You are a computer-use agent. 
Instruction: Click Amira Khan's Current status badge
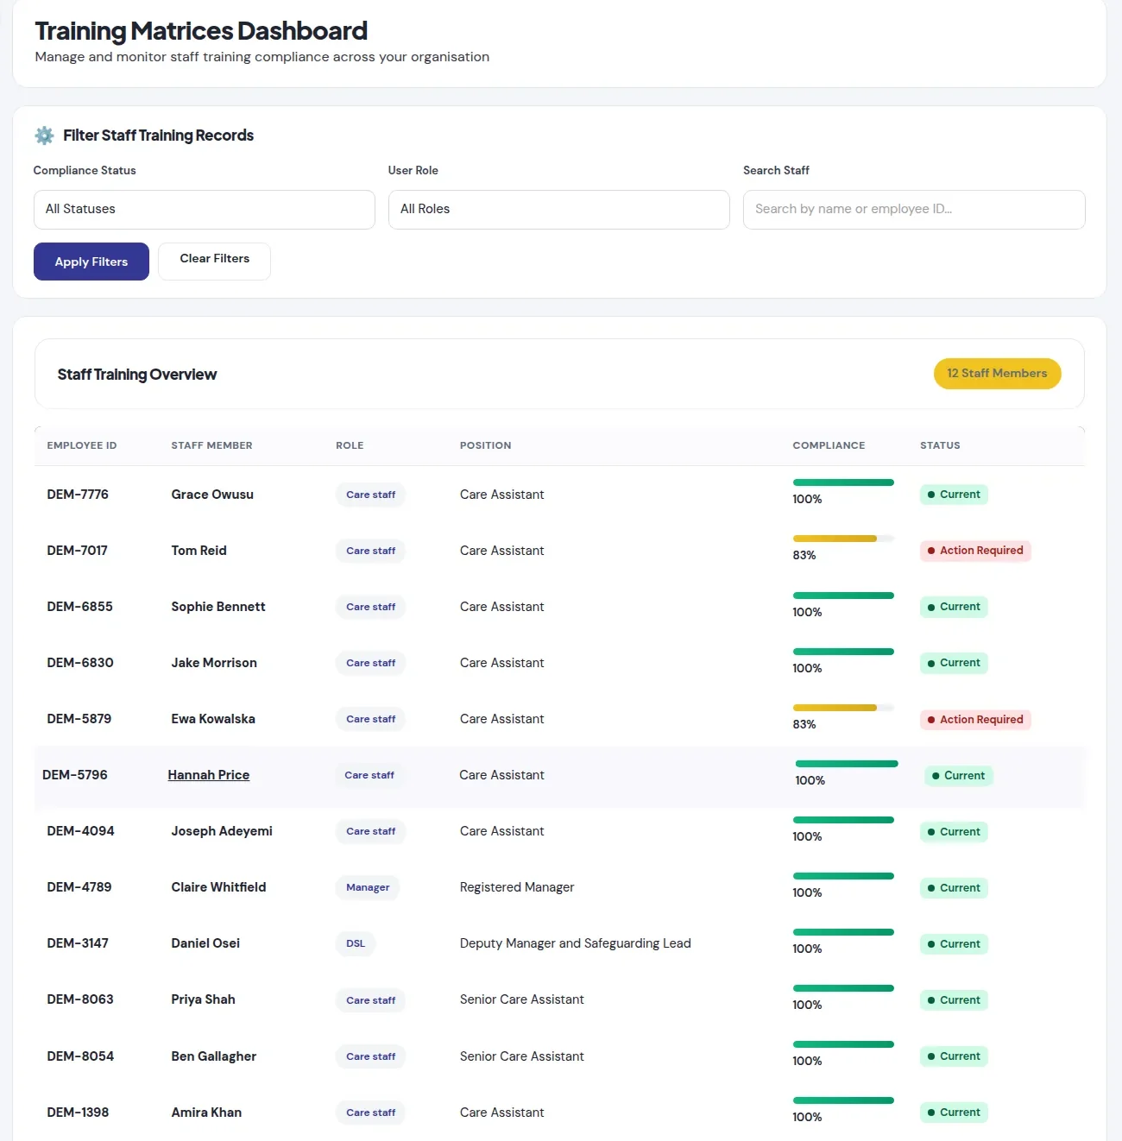954,1113
